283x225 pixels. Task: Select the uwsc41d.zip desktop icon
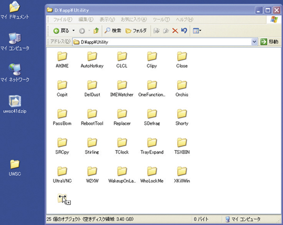point(15,104)
